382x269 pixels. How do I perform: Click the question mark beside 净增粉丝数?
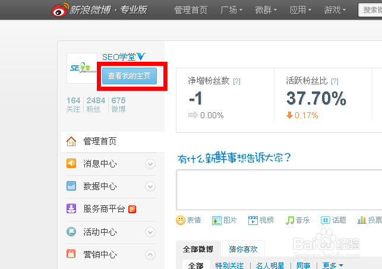236,81
